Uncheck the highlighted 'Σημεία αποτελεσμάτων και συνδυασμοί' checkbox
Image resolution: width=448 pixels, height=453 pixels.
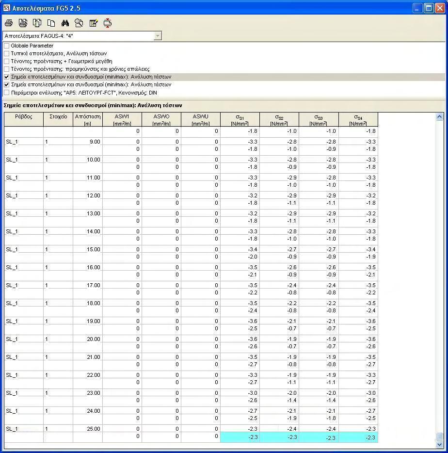tap(7, 77)
